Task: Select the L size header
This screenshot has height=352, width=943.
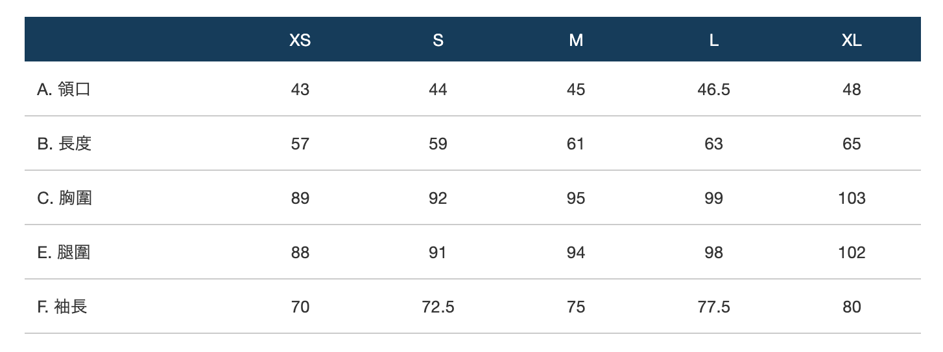Action: pyautogui.click(x=713, y=40)
